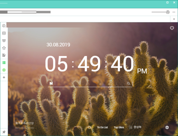Image resolution: width=178 pixels, height=136 pixels.
Task: Click the date text 30.08.2019
Action: coord(58,45)
